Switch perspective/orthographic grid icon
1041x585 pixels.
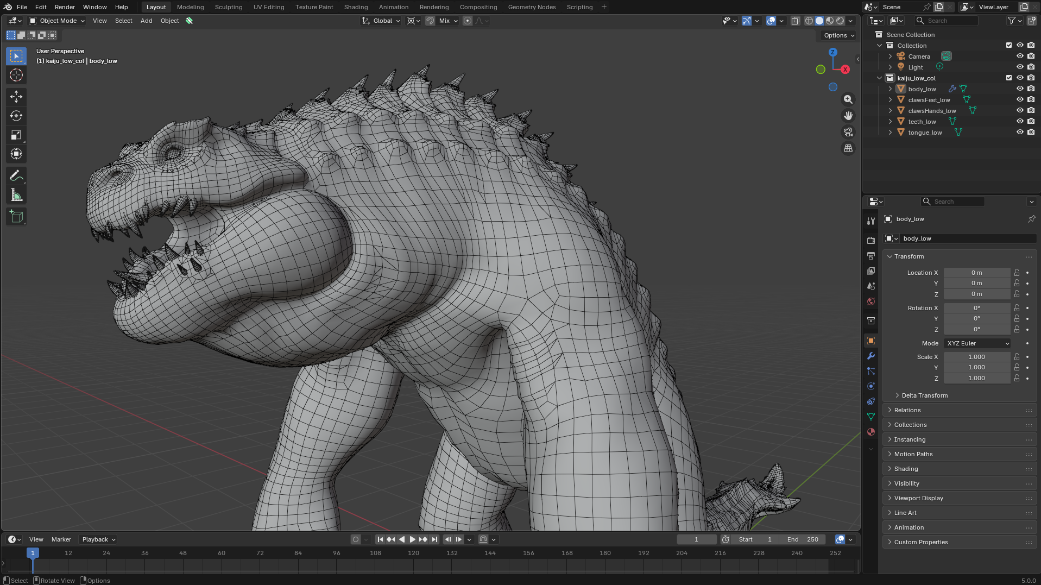pyautogui.click(x=848, y=148)
